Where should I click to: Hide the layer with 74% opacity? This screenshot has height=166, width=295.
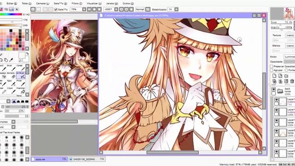click(x=276, y=100)
